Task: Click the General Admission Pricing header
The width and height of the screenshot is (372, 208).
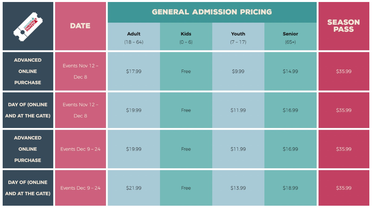Action: point(212,12)
